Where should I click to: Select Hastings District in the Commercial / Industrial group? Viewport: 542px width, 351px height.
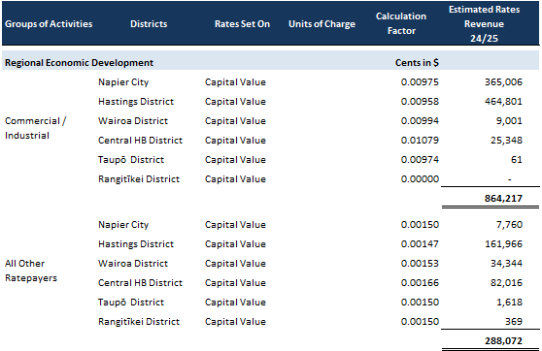click(x=136, y=102)
